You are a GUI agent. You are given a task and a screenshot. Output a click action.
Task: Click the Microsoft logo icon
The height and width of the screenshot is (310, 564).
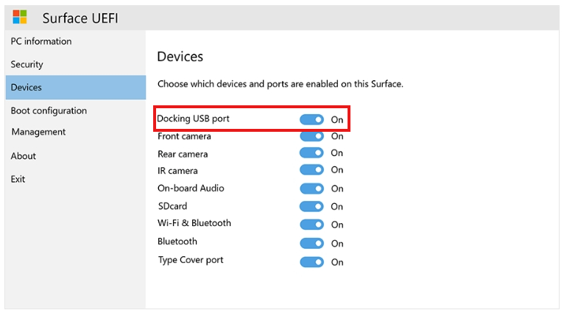pyautogui.click(x=20, y=17)
